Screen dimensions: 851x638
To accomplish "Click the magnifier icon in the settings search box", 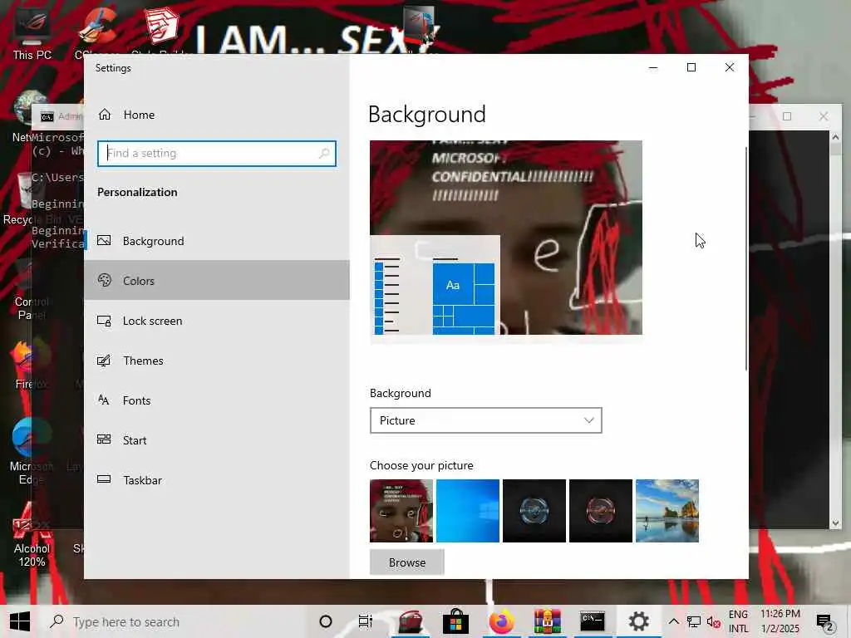I will 324,153.
